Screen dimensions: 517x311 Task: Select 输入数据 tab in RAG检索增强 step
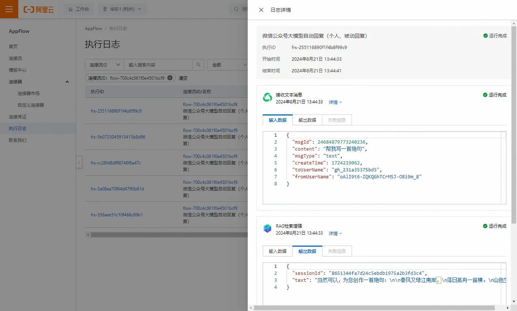coord(278,251)
